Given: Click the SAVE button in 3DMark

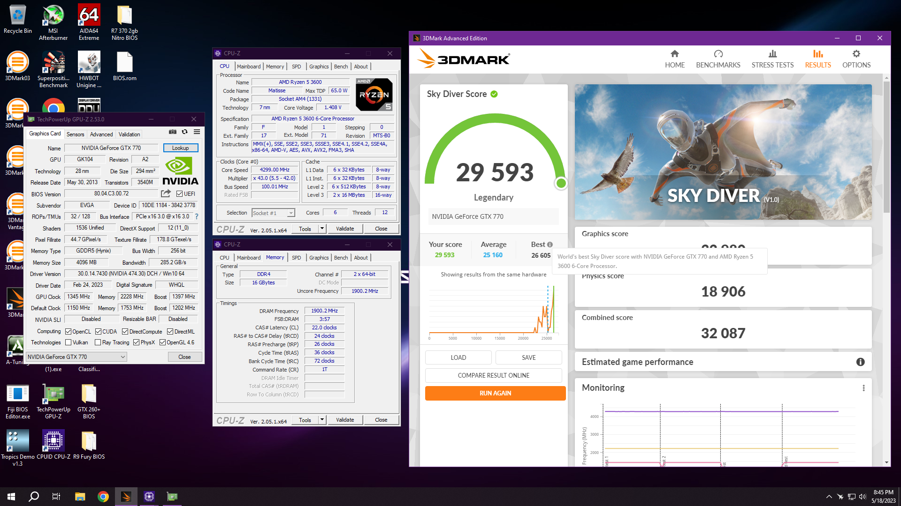Looking at the screenshot, I should 529,357.
